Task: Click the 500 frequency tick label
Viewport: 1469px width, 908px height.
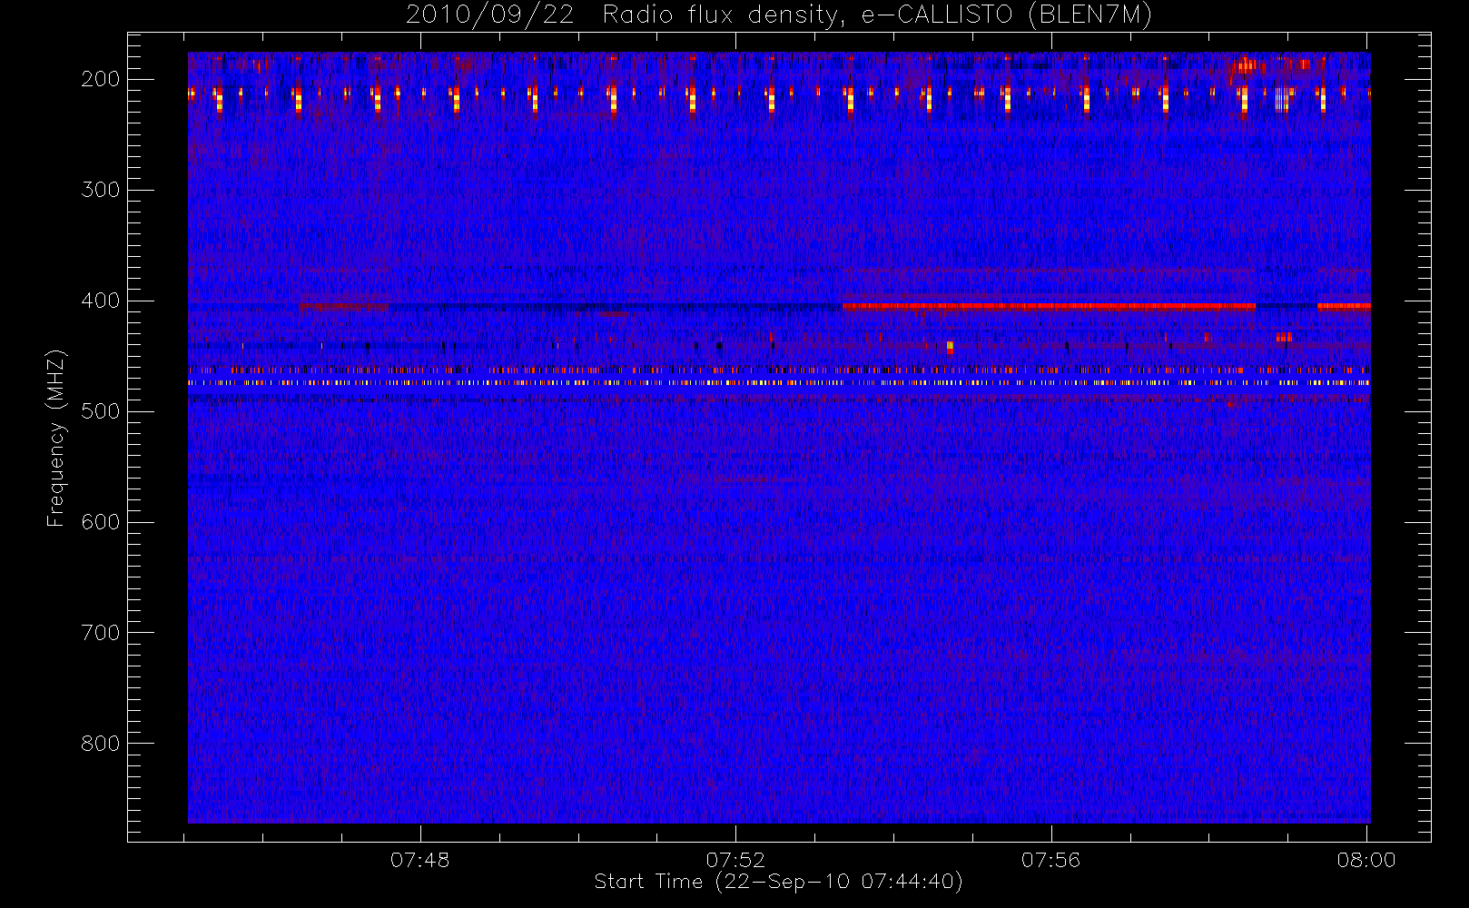Action: (101, 411)
